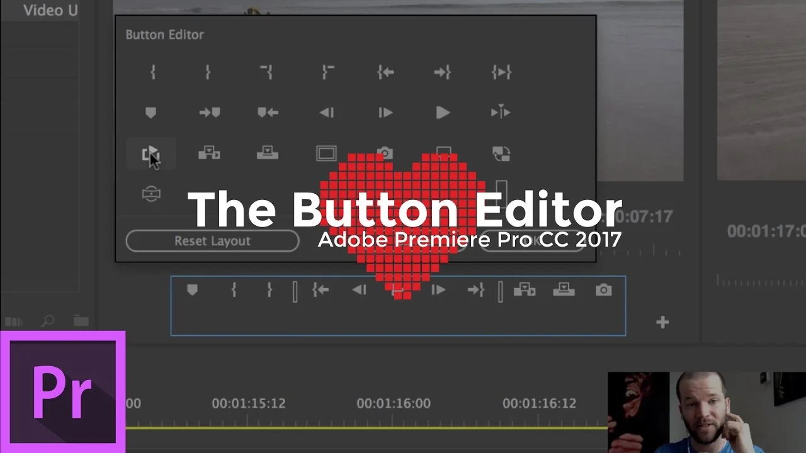Click the Button Editor title text

(164, 35)
